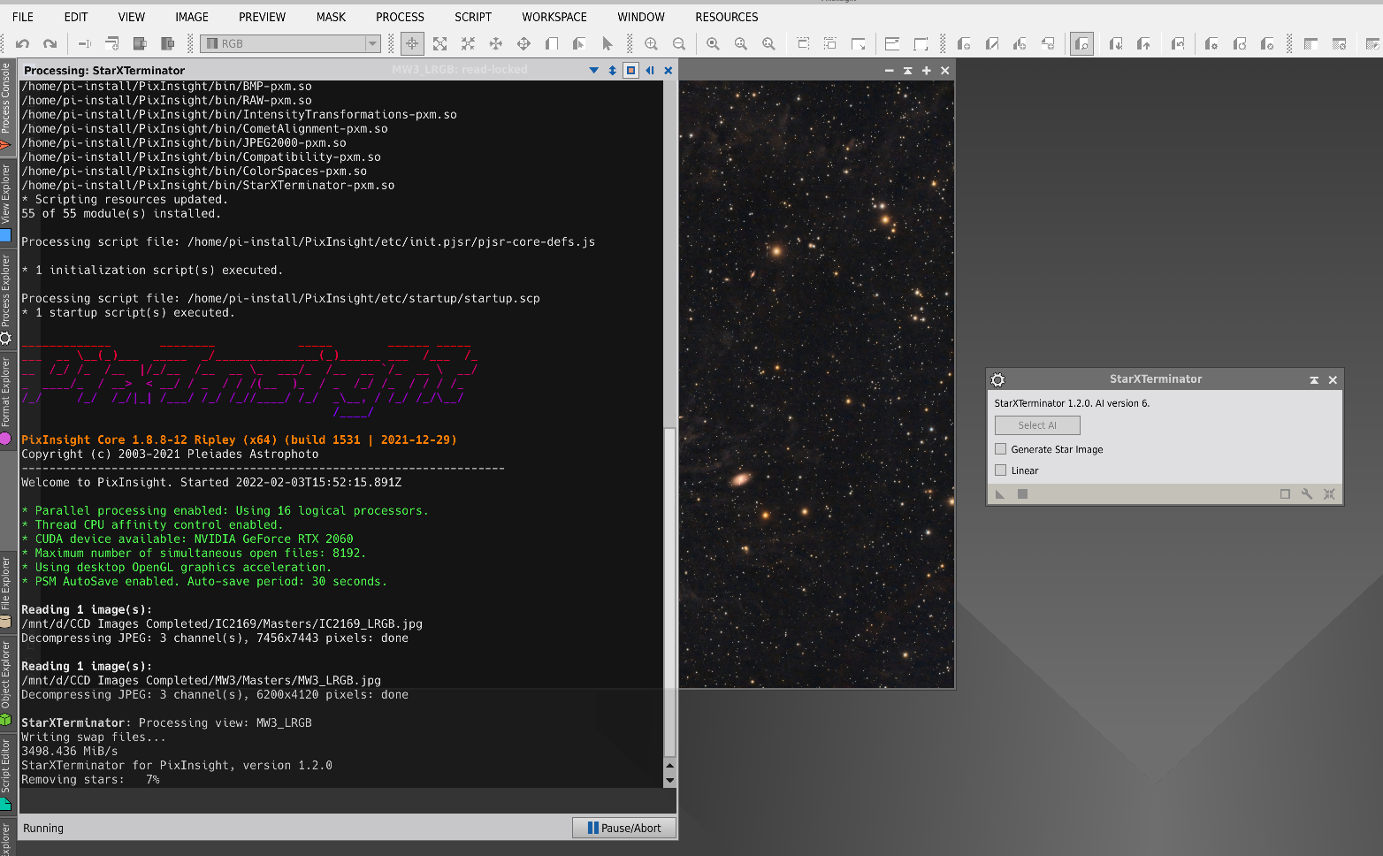
Task: Select the Center pan four-arrow circle tool
Action: [x=523, y=43]
